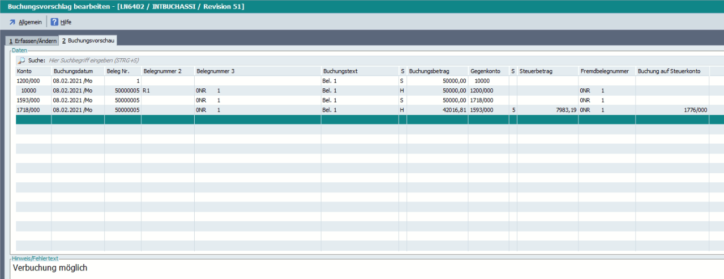Click the Steuerbetrag column header

point(536,71)
